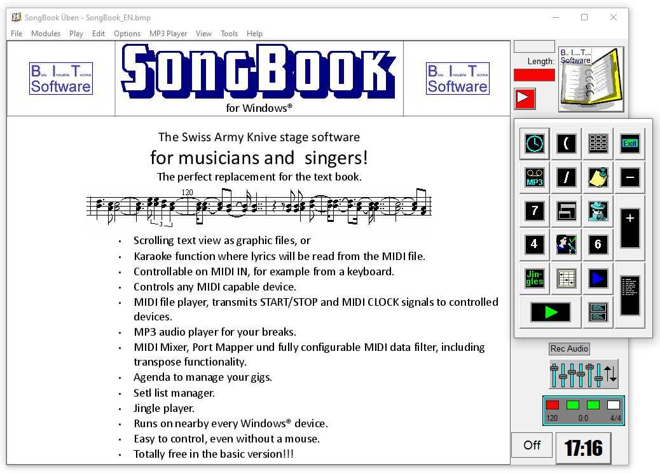660x473 pixels.
Task: Toggle the Off button
Action: (532, 445)
